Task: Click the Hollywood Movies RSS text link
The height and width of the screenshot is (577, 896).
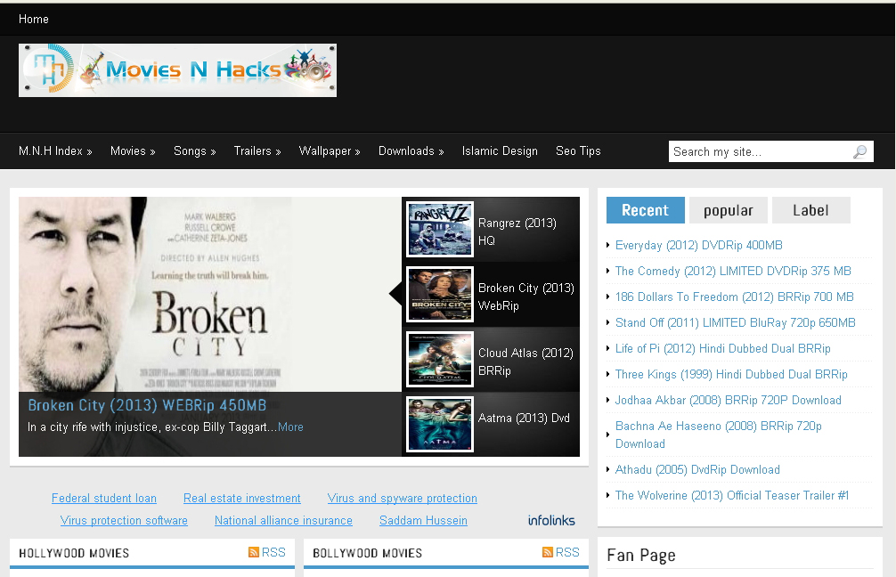Action: [273, 552]
